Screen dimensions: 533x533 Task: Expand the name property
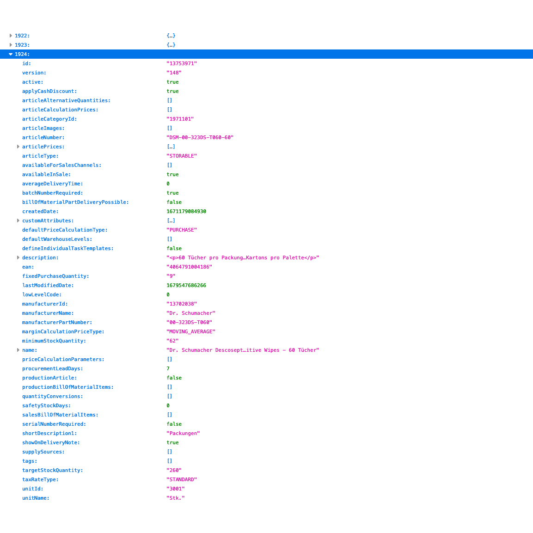coord(18,350)
